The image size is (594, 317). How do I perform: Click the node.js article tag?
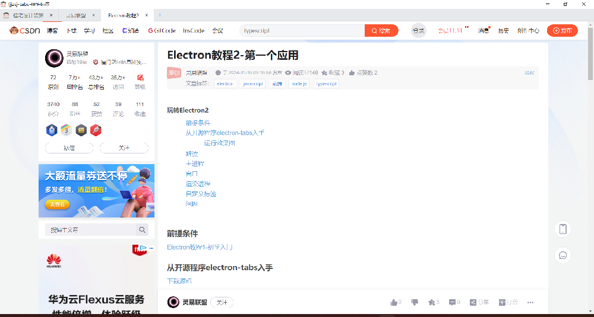click(x=299, y=84)
